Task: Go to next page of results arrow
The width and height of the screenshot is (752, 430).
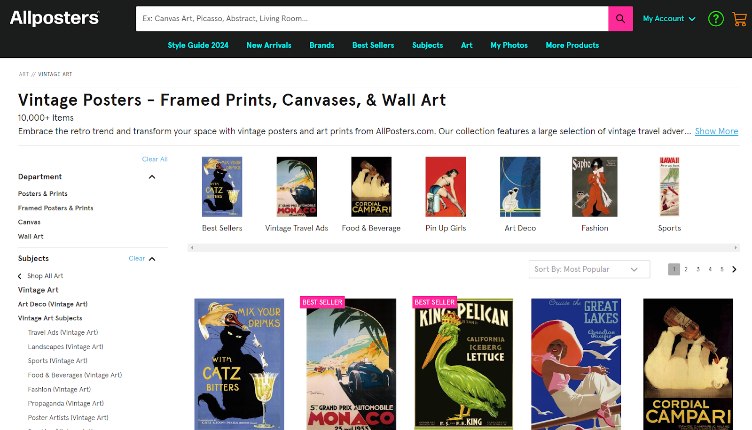Action: tap(734, 269)
